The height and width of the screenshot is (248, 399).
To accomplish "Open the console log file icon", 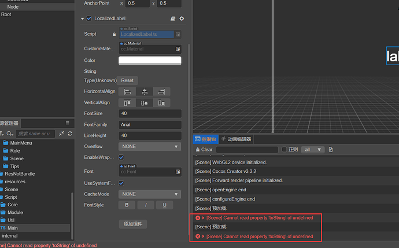I will pyautogui.click(x=331, y=150).
